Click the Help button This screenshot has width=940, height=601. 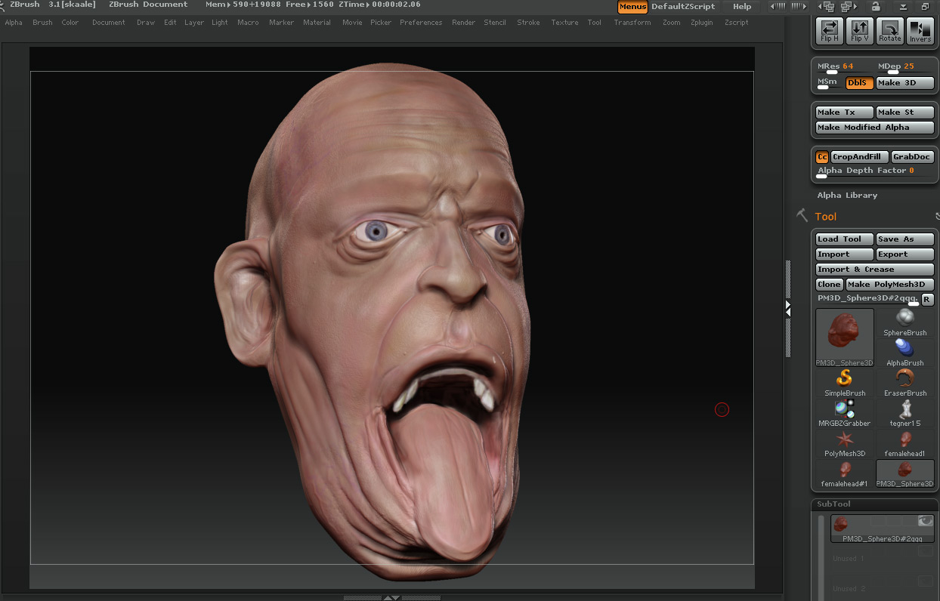742,7
